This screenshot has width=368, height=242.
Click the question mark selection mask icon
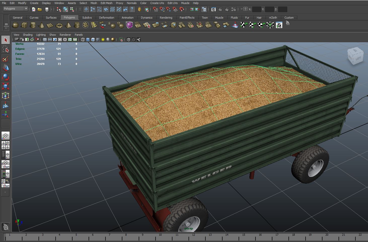[x=132, y=9]
